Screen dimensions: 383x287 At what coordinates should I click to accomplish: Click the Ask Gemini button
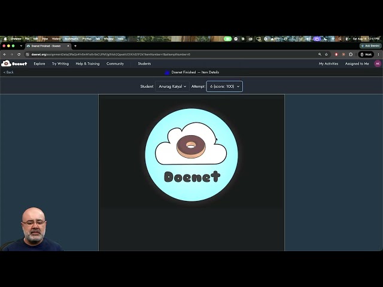coord(371,45)
